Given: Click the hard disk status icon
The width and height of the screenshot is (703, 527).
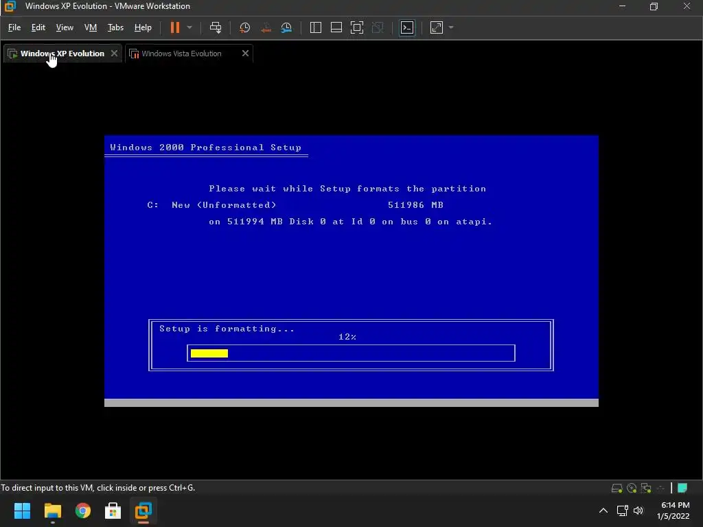Looking at the screenshot, I should 617,488.
